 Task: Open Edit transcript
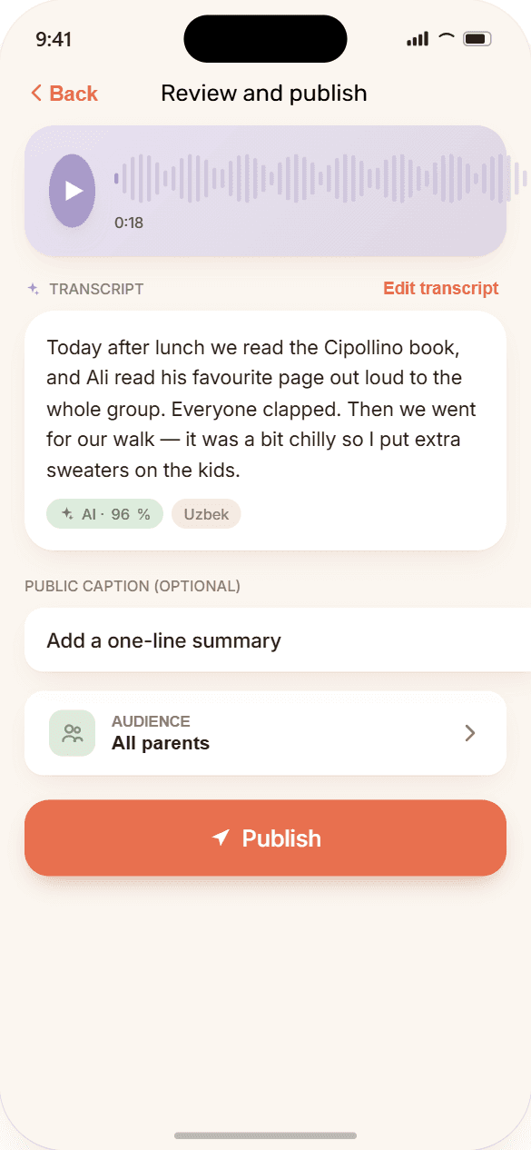click(440, 288)
